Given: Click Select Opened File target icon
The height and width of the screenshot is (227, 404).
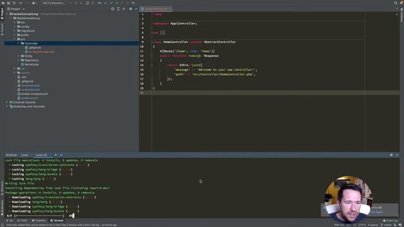Looking at the screenshot, I should (x=112, y=9).
